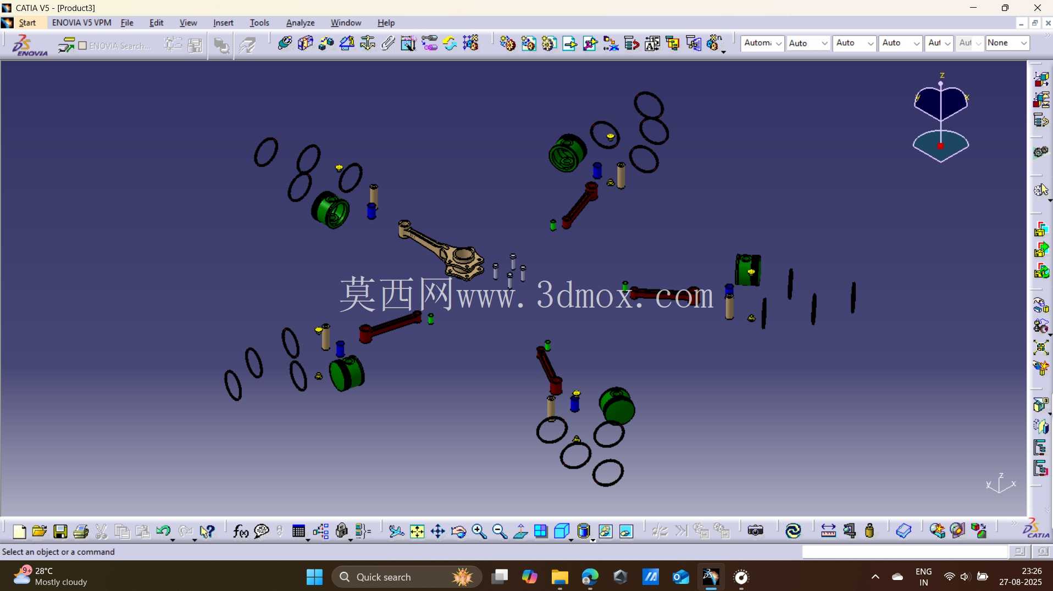Open the Sectioning tool icon
The width and height of the screenshot is (1053, 591).
tap(957, 531)
